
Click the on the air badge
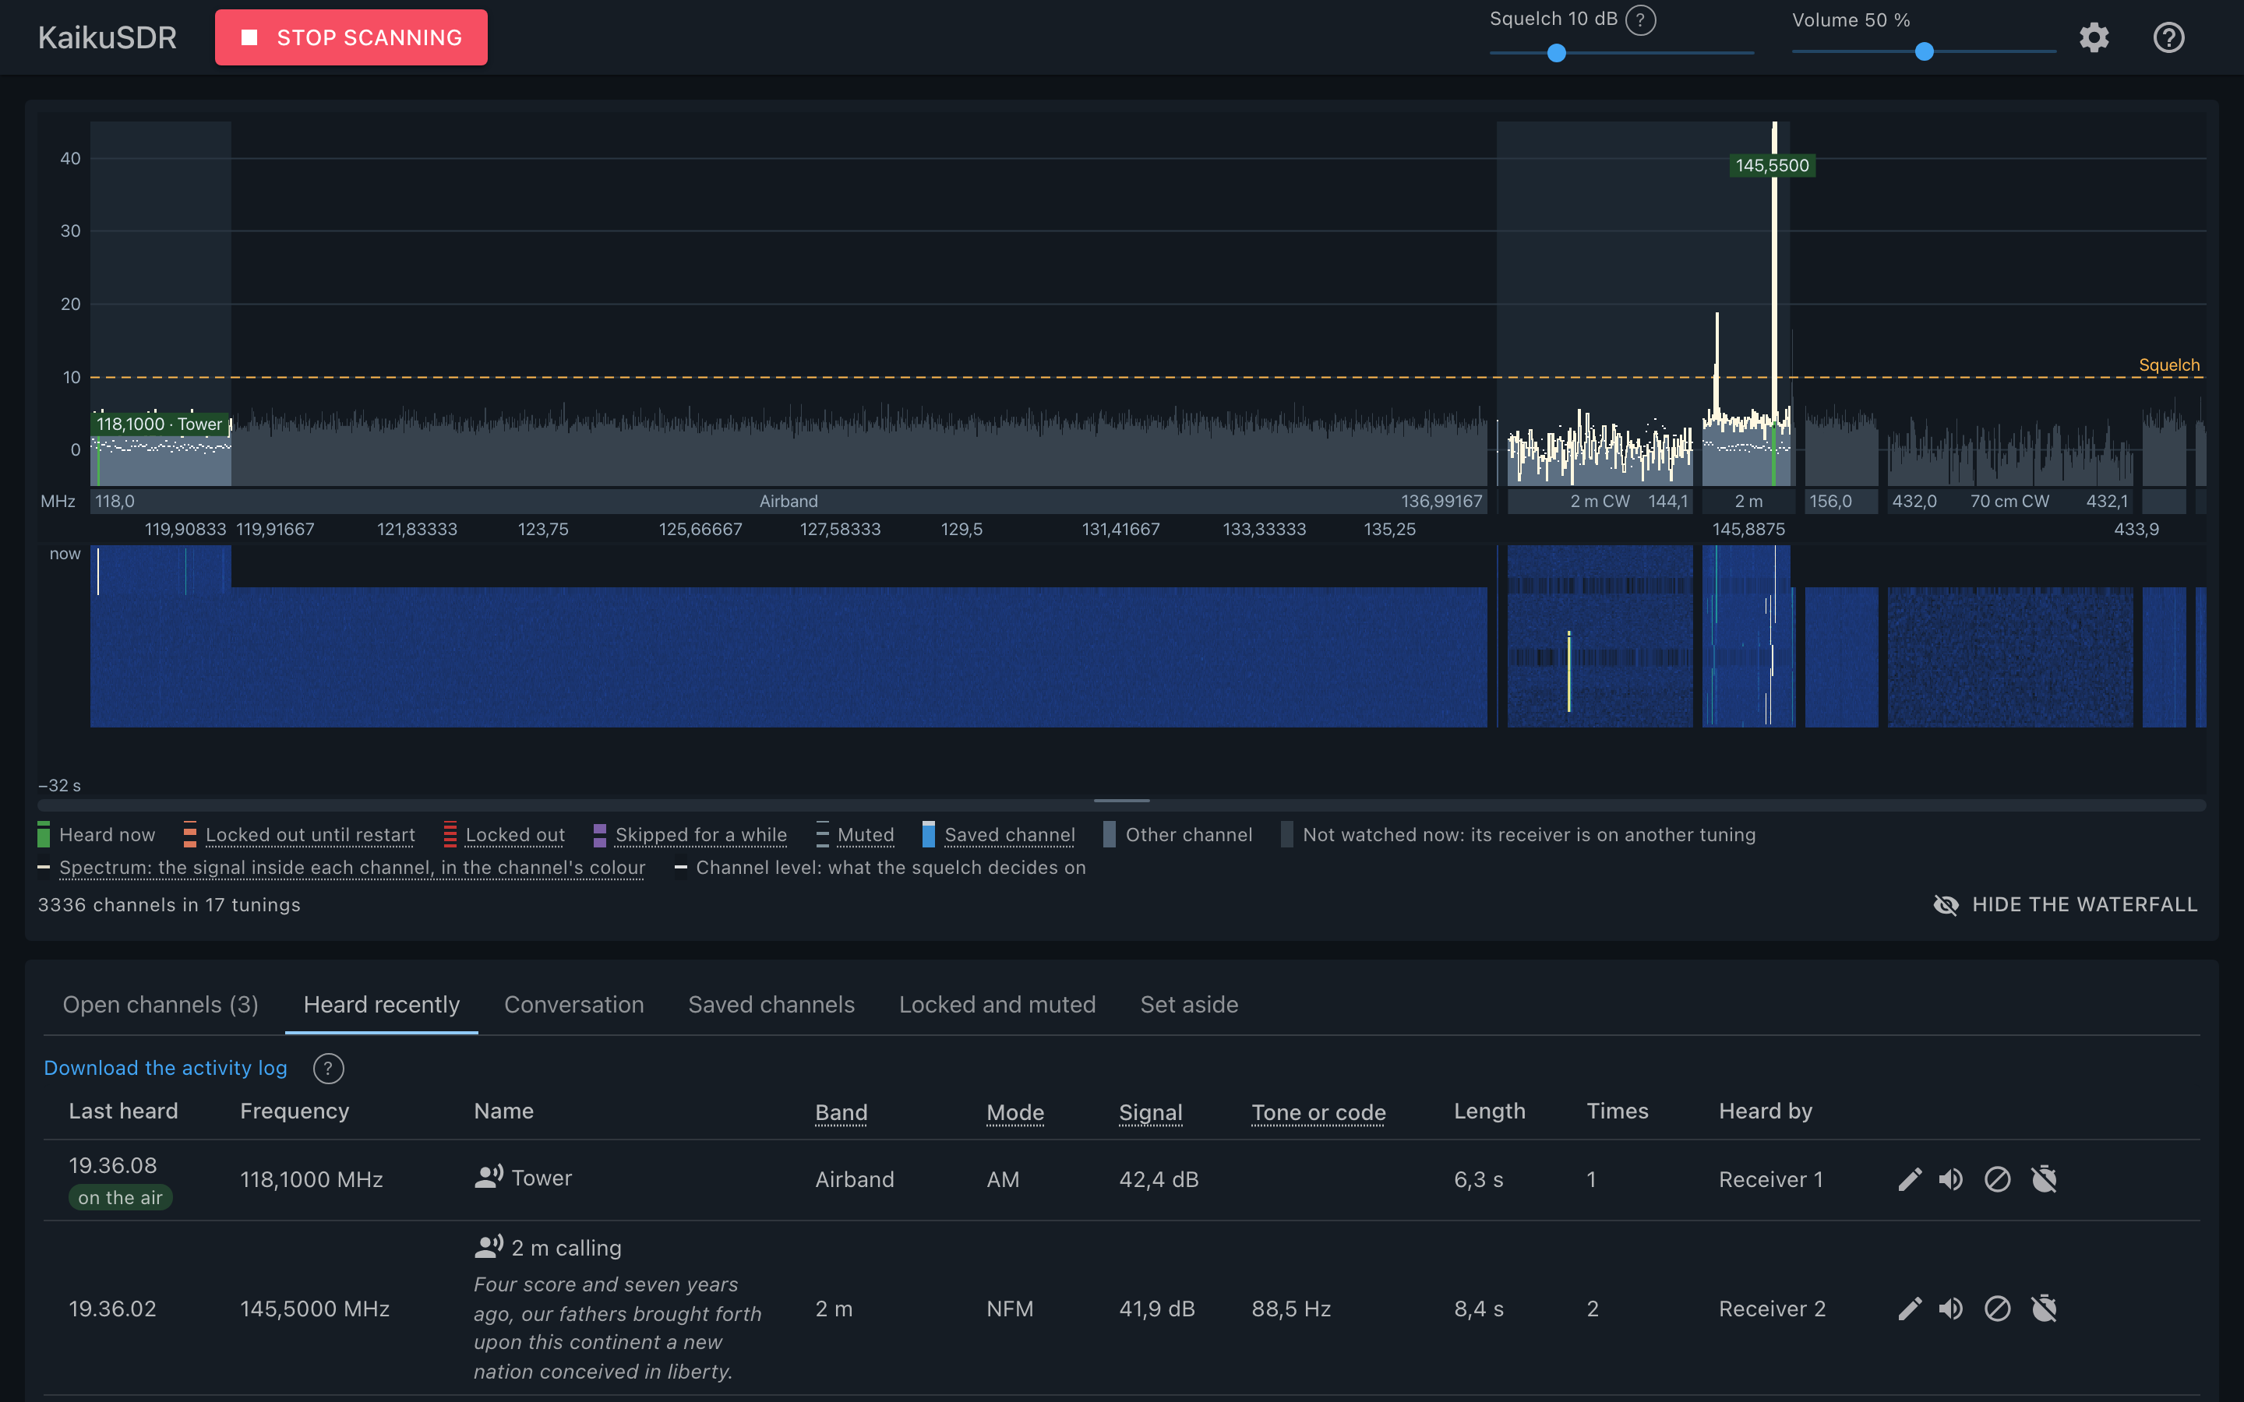[121, 1198]
